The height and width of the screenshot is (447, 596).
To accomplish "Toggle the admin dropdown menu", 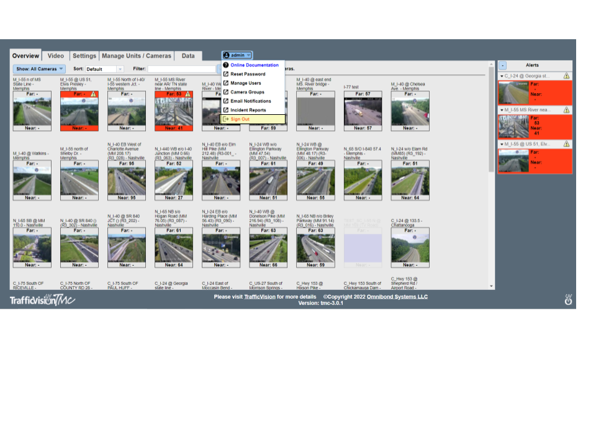I will (237, 55).
